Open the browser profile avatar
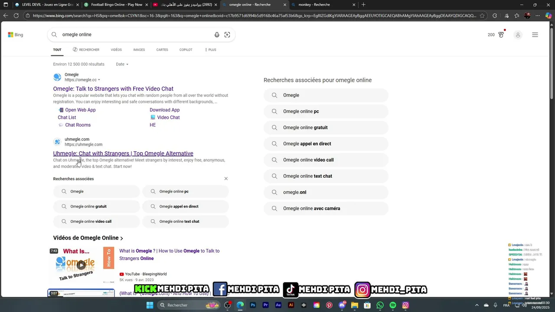The image size is (555, 312). pyautogui.click(x=527, y=16)
